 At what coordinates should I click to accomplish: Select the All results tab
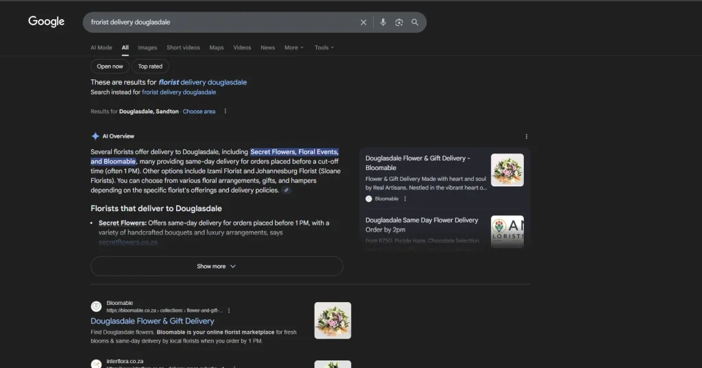click(x=125, y=47)
